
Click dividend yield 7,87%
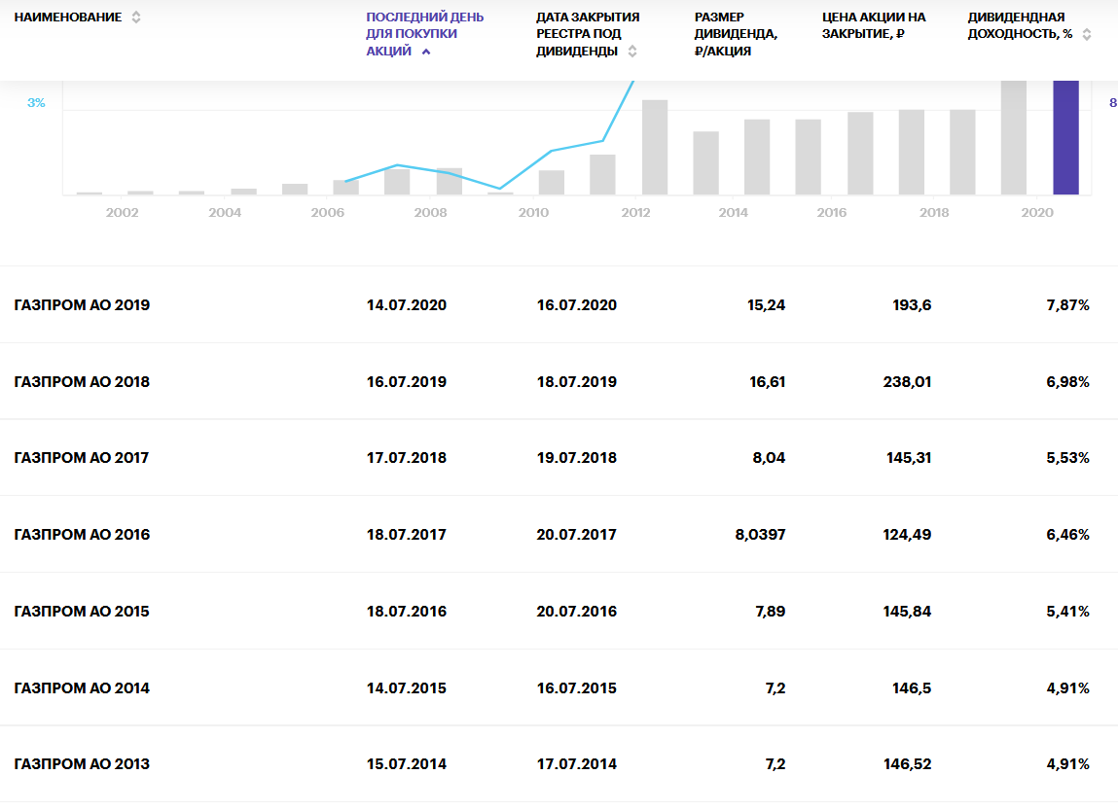point(1068,305)
